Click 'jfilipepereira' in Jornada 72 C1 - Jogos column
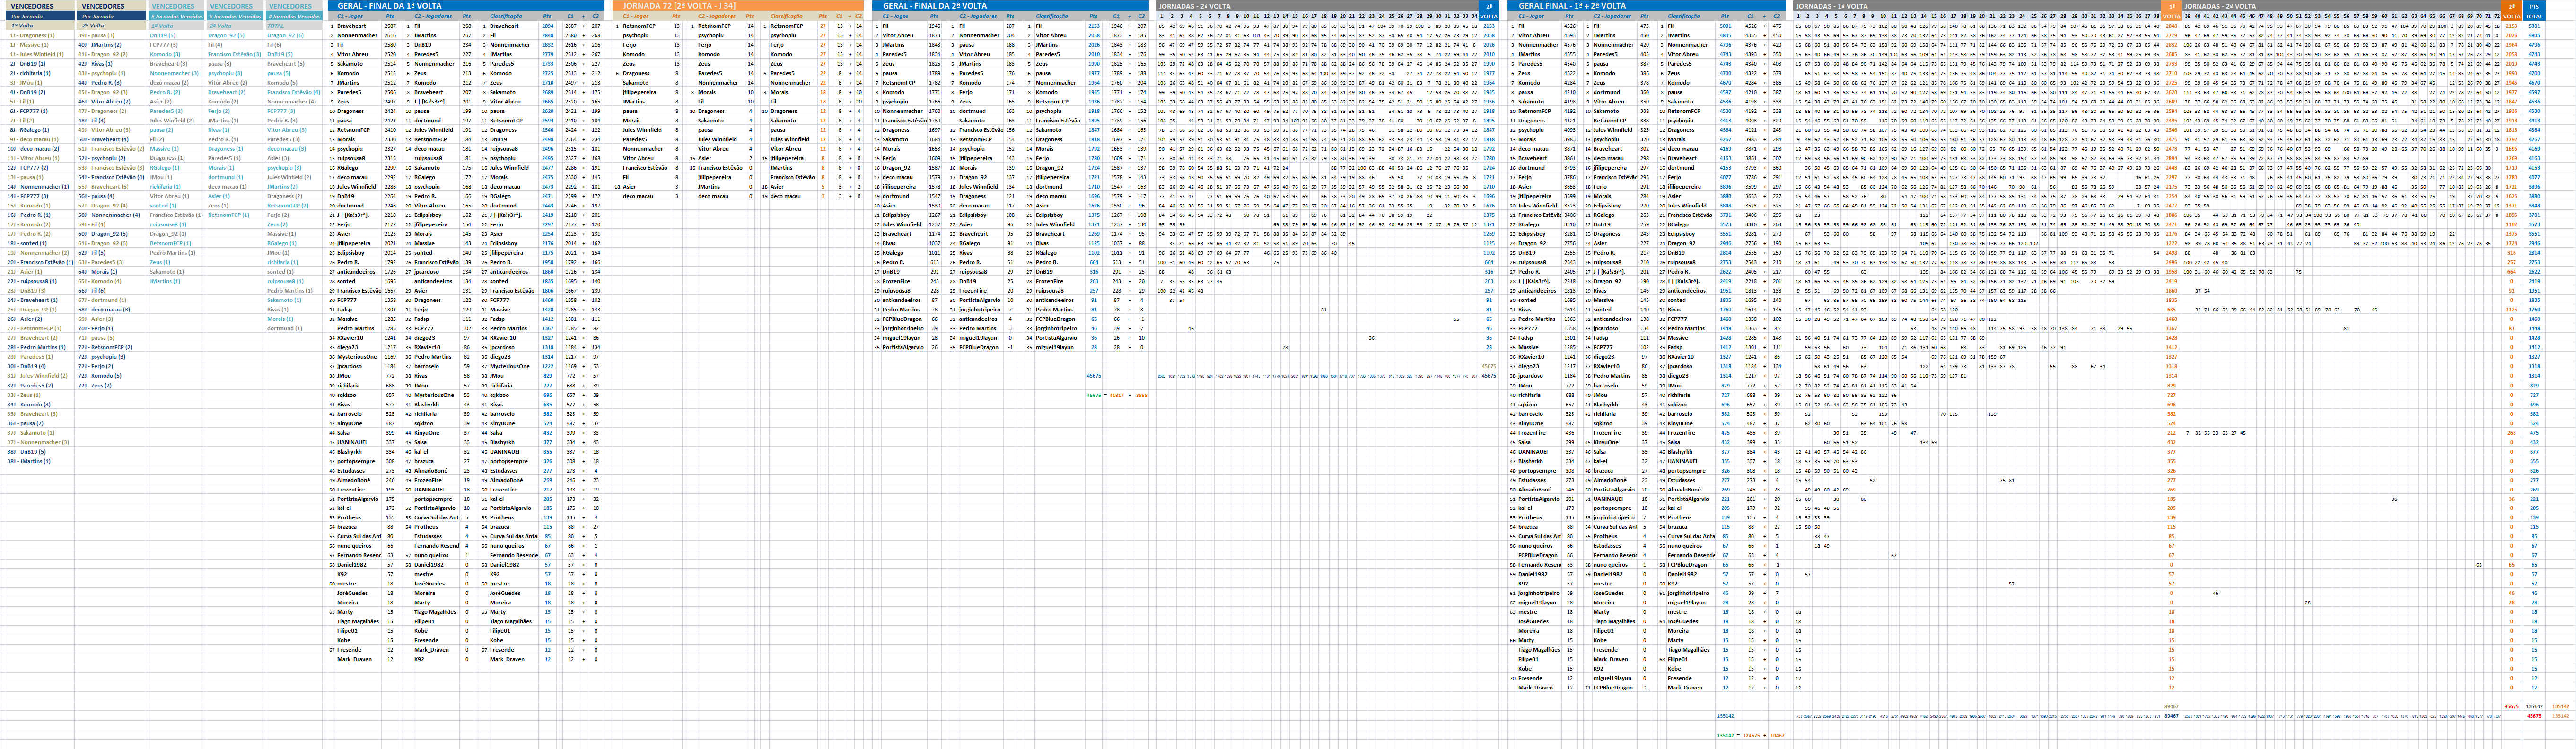 [x=646, y=92]
